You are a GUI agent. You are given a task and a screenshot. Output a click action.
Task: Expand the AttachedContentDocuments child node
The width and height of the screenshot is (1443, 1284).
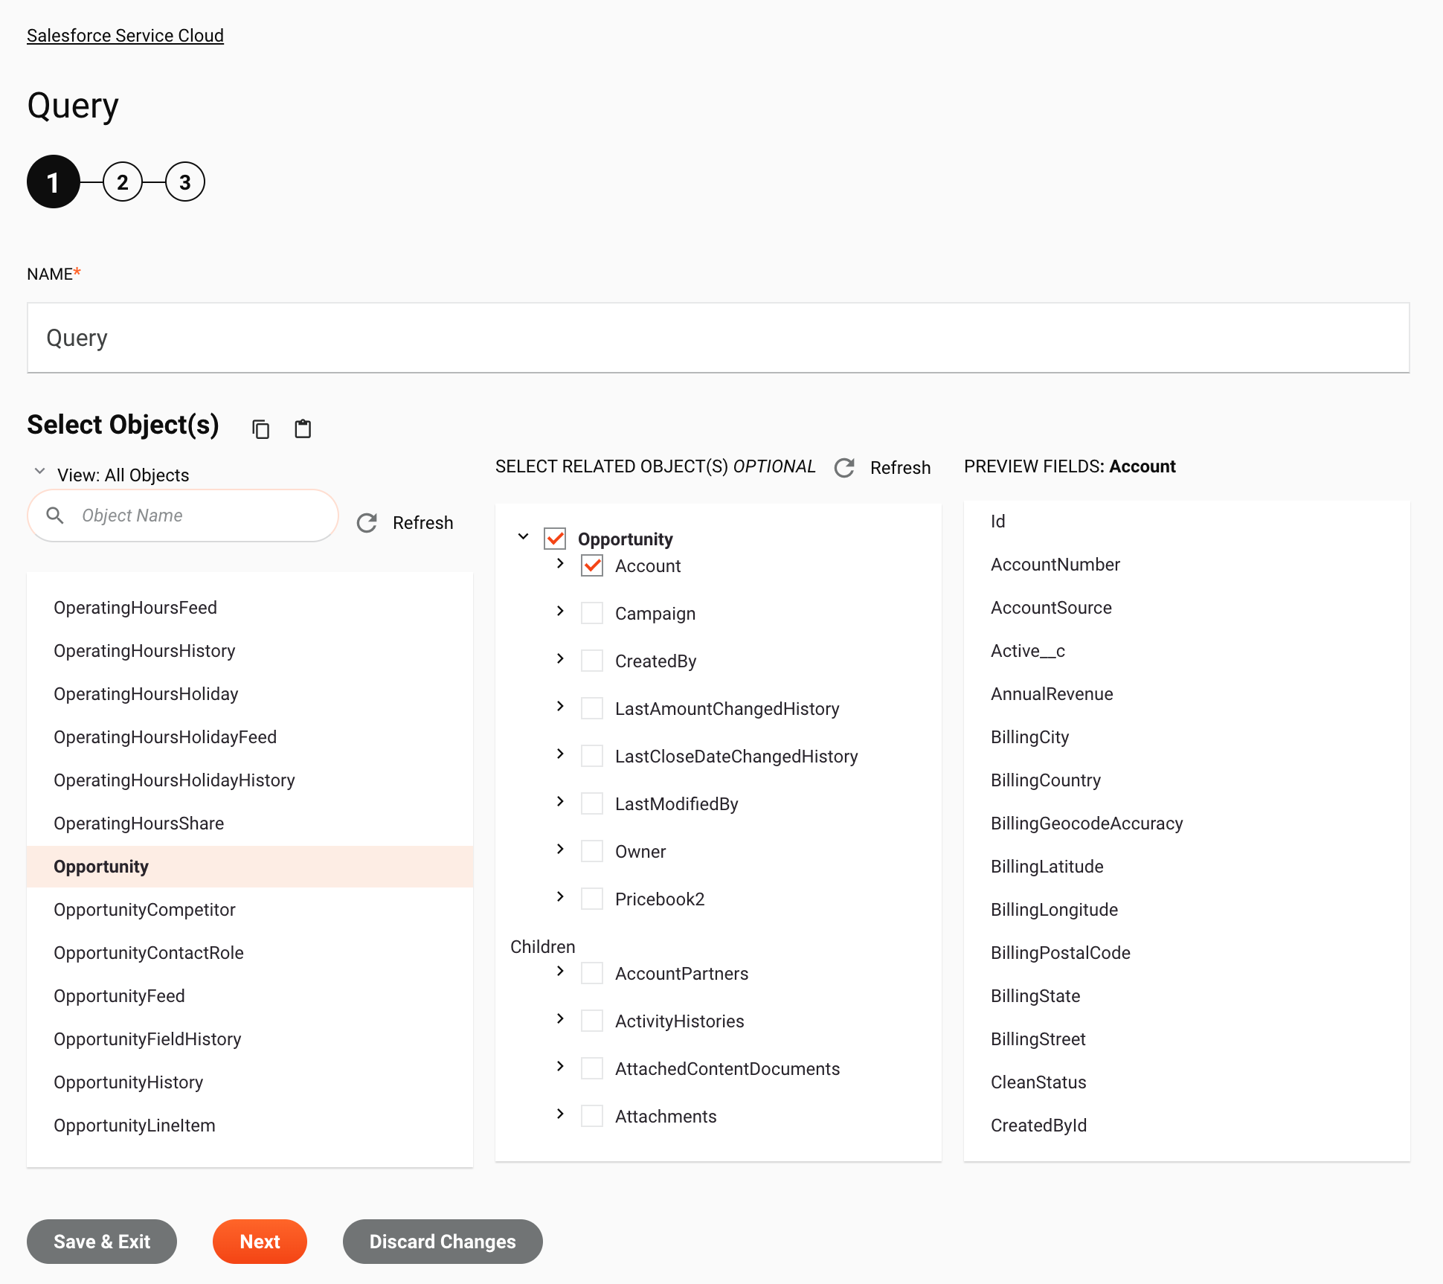560,1066
